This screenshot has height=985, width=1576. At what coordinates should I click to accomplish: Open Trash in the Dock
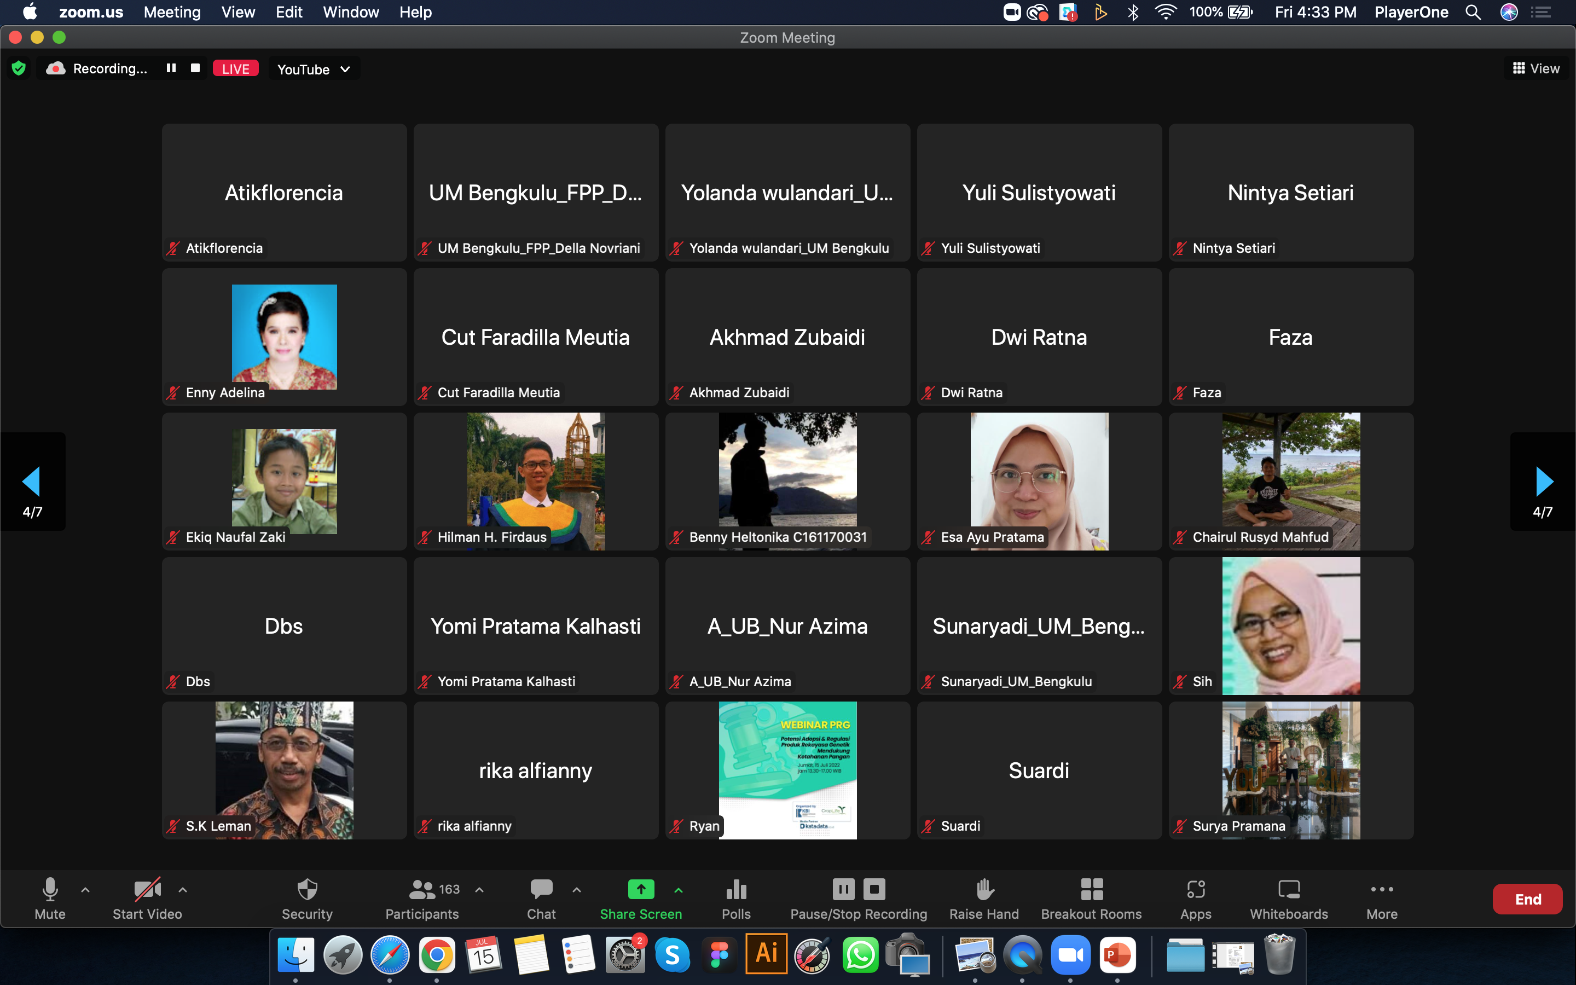[x=1279, y=955]
